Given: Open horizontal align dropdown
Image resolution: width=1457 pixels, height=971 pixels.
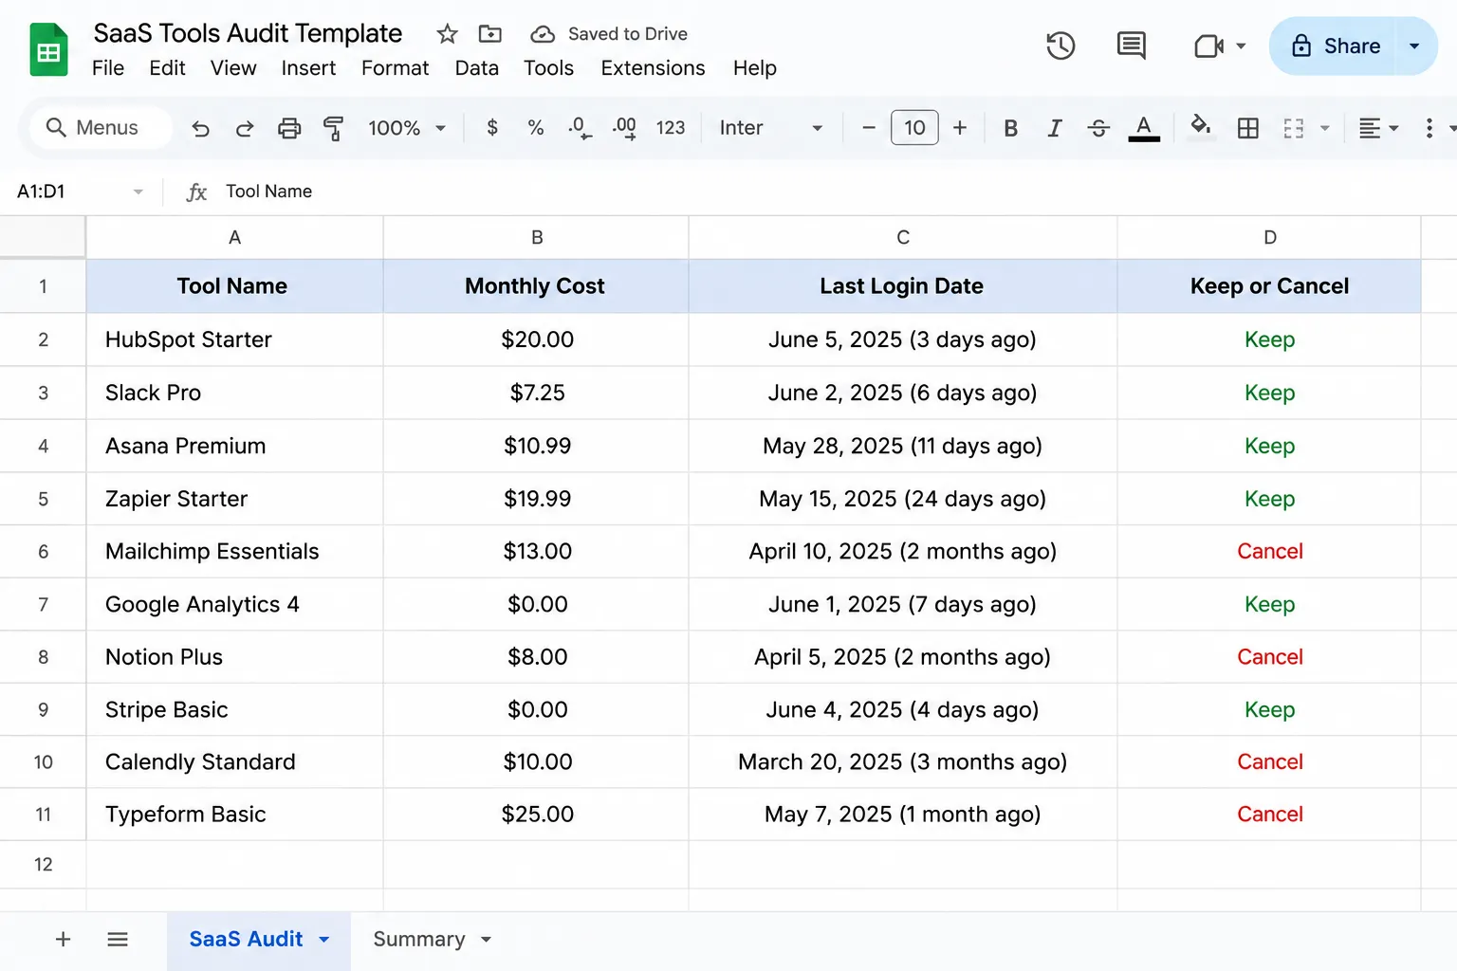Looking at the screenshot, I should pos(1378,128).
